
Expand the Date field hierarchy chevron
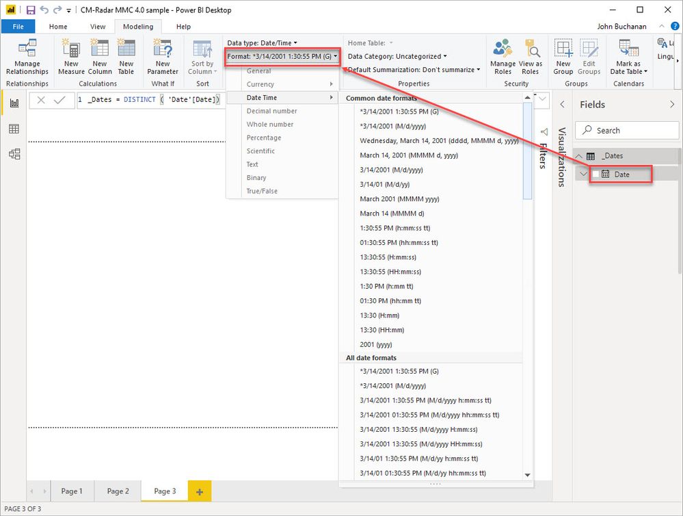(583, 174)
